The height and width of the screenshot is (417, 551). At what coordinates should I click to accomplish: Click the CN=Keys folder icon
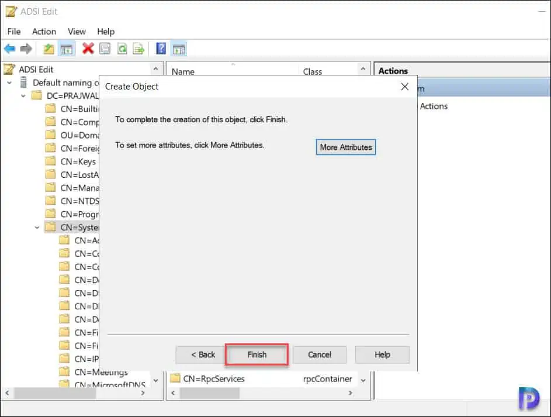coord(51,161)
